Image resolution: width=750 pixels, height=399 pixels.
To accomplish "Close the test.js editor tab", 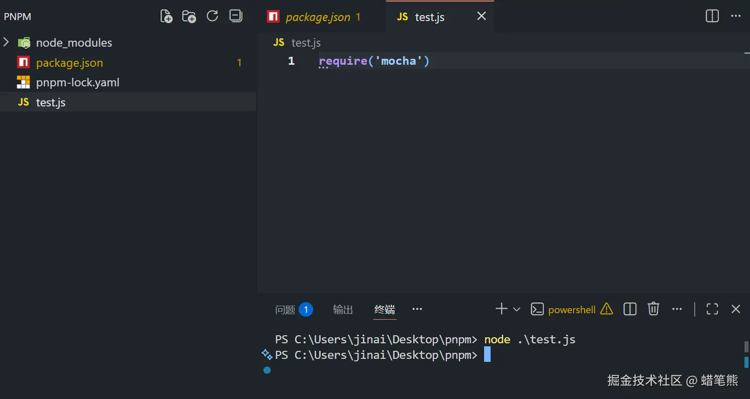I will 482,16.
